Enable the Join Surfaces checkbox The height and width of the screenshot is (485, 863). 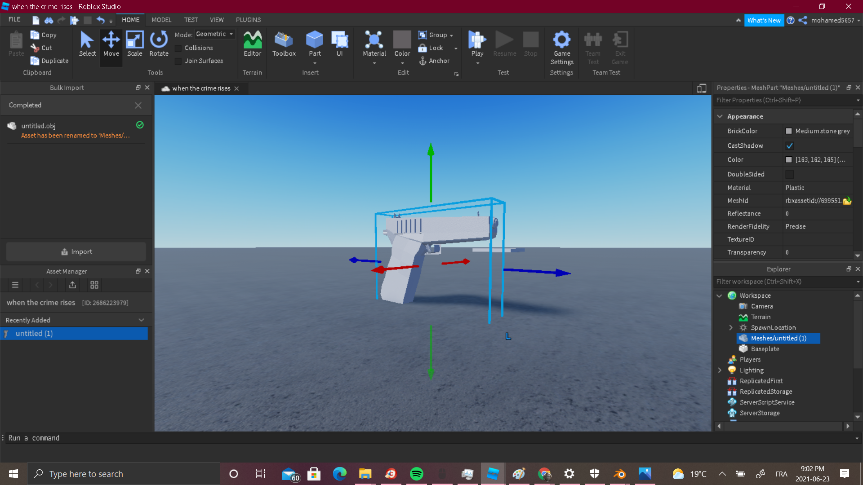pyautogui.click(x=178, y=61)
